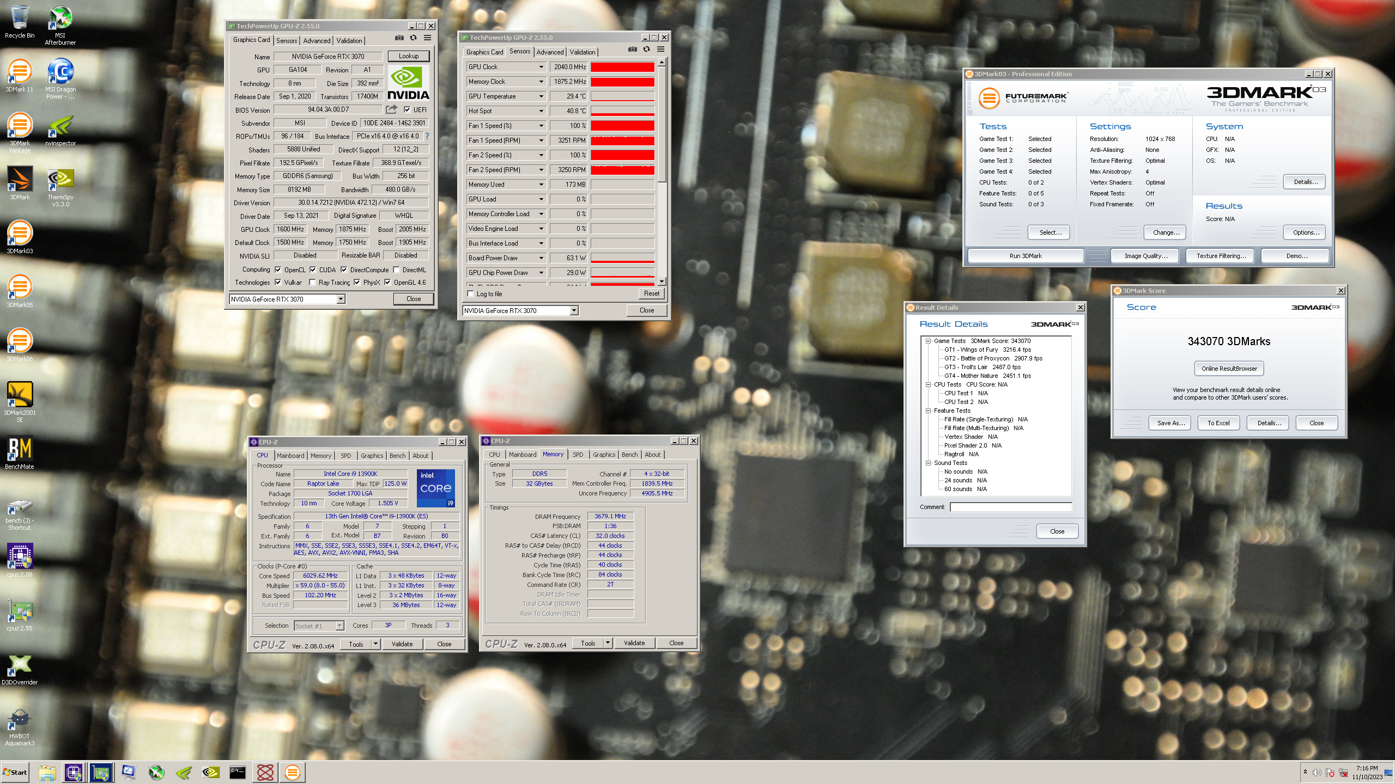The width and height of the screenshot is (1395, 784).
Task: Open the Fan 1 Speed (RPM) dropdown
Action: pyautogui.click(x=541, y=140)
